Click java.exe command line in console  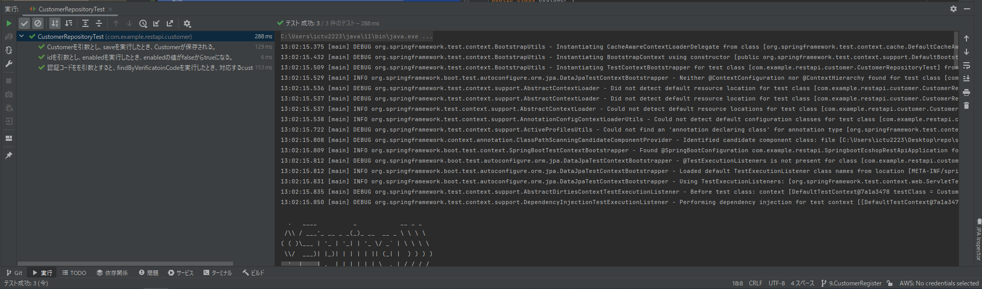pos(356,36)
